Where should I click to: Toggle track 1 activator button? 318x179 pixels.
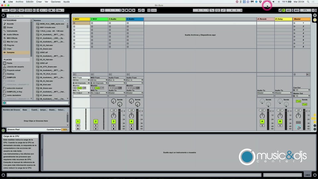pos(78,121)
